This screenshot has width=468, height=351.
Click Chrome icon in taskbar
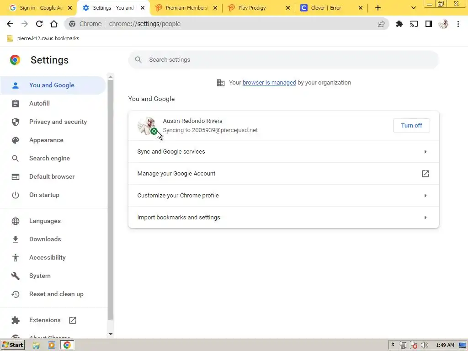coord(67,346)
